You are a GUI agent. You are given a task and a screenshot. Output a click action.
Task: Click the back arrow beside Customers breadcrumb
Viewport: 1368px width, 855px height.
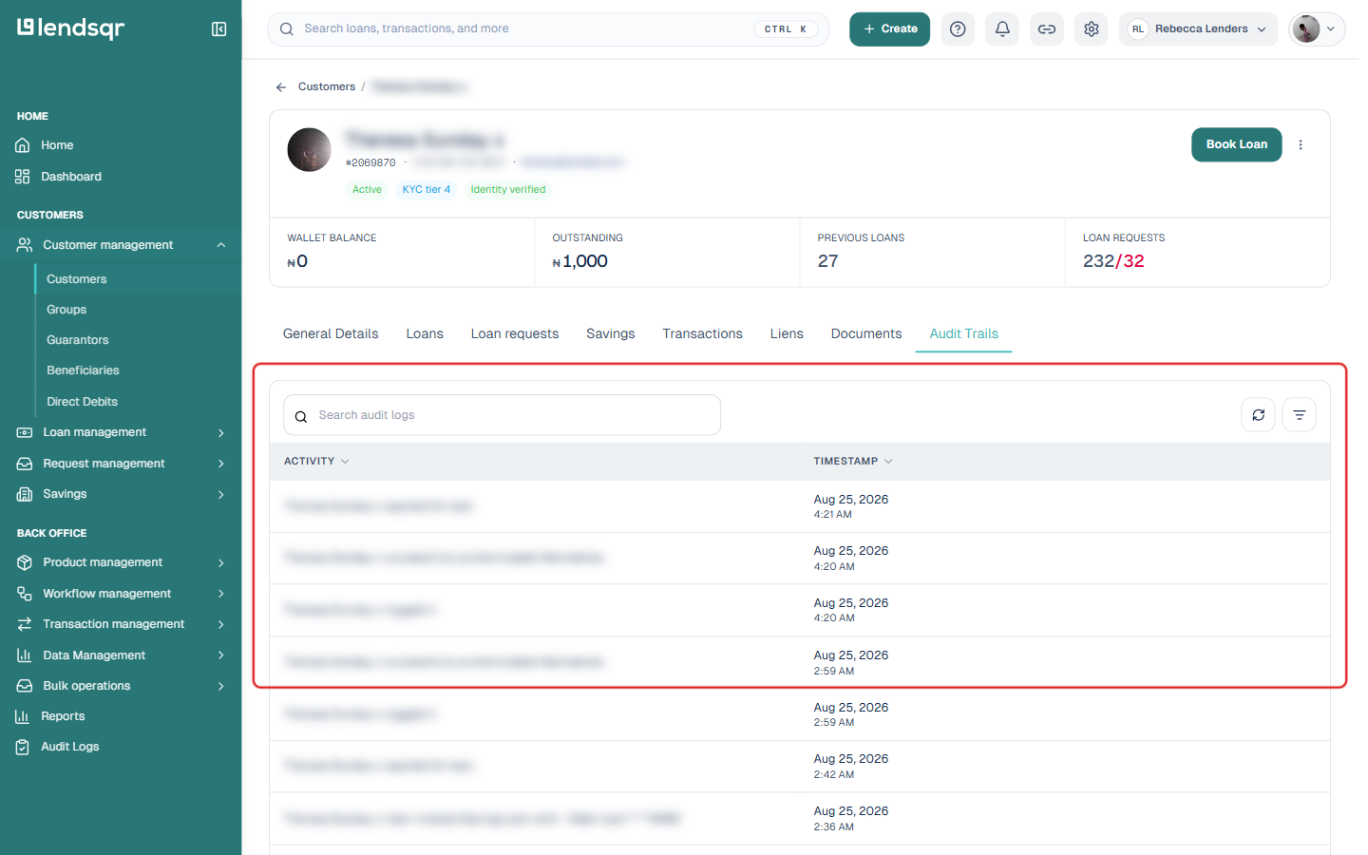point(281,86)
